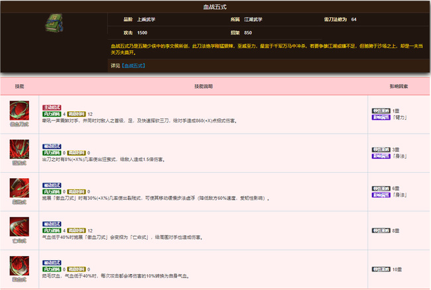The image size is (431, 290).
Task: Click the blue passive tag in the last row
Action: click(x=52, y=263)
